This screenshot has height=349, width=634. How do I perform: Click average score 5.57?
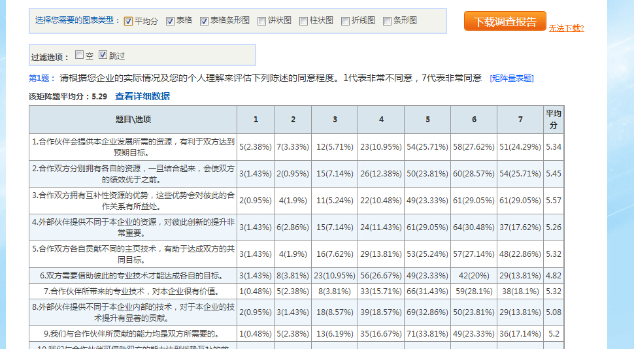click(553, 201)
